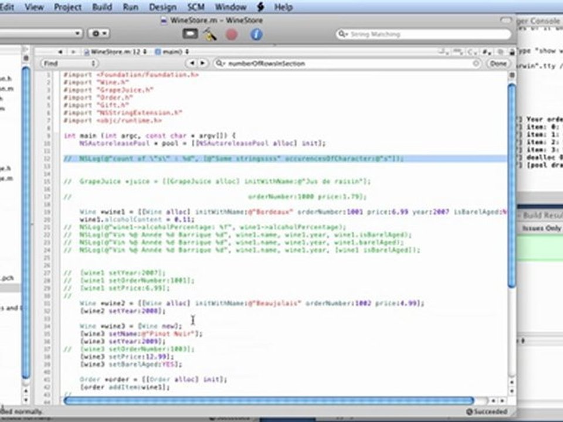Open the WineStore.m:12 file history popup

pos(116,52)
